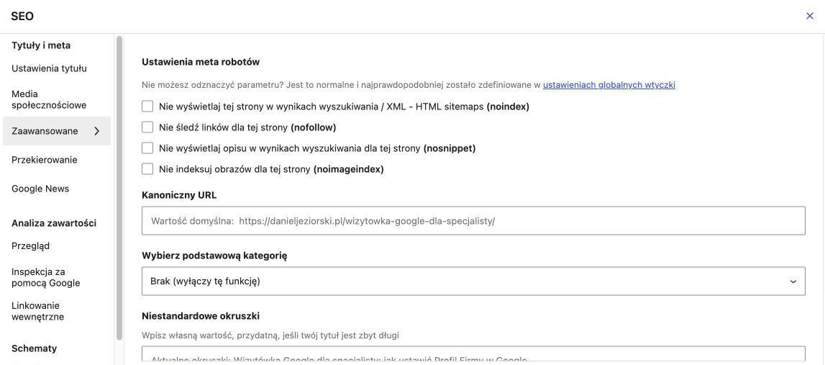Image resolution: width=825 pixels, height=365 pixels.
Task: Click the Tytuły i meta heading
Action: [41, 45]
